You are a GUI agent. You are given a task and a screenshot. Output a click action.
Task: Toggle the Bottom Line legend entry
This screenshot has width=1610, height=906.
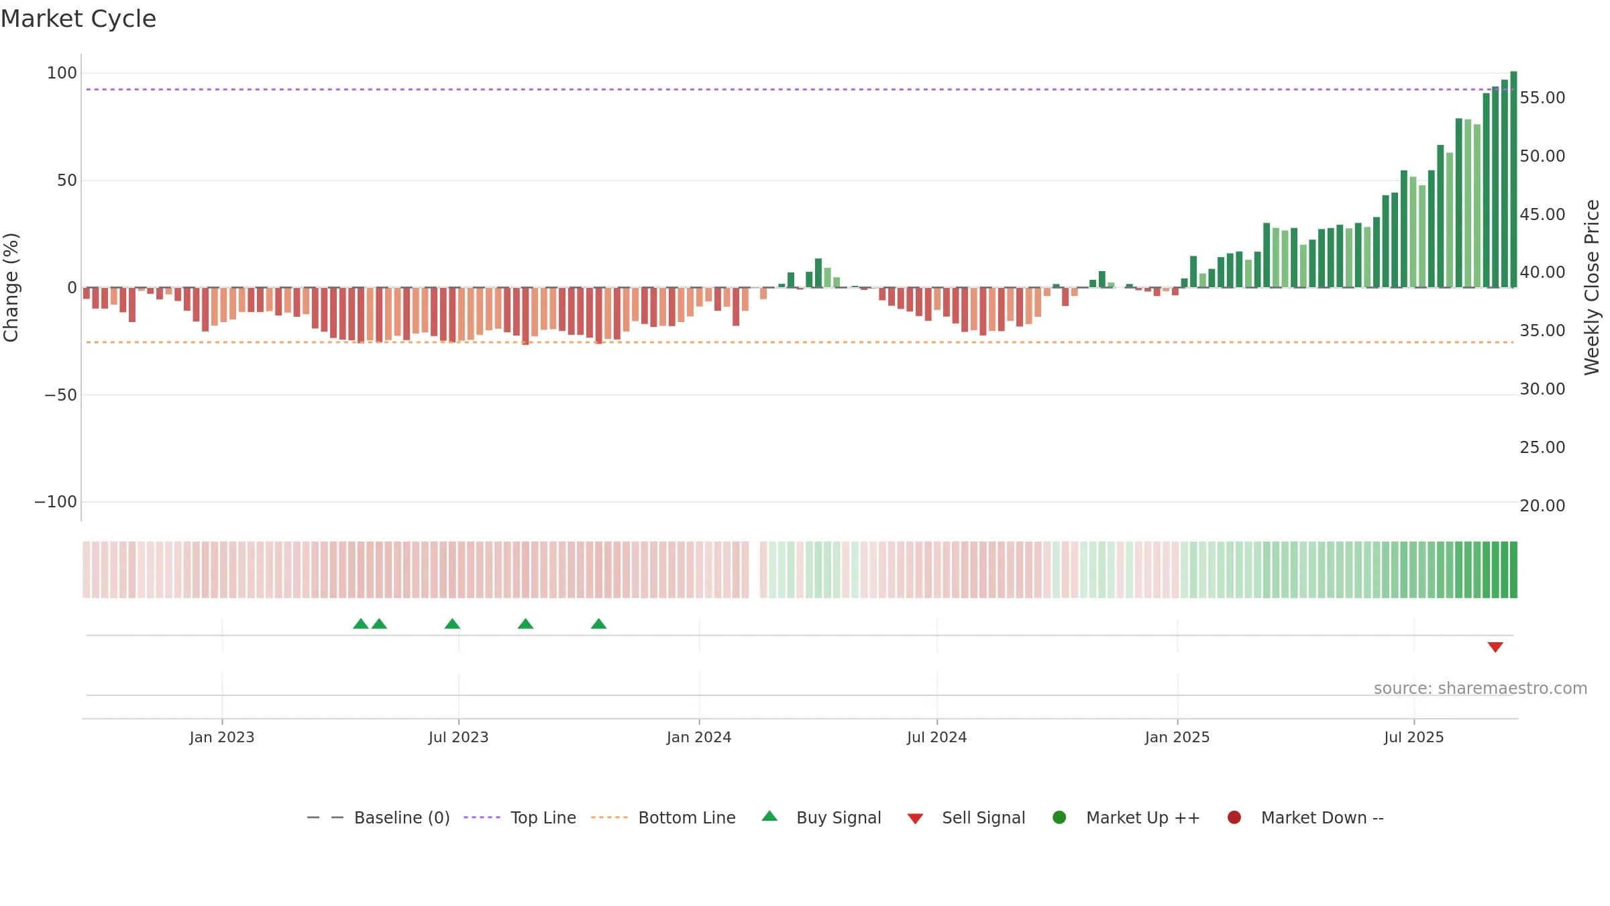point(663,817)
